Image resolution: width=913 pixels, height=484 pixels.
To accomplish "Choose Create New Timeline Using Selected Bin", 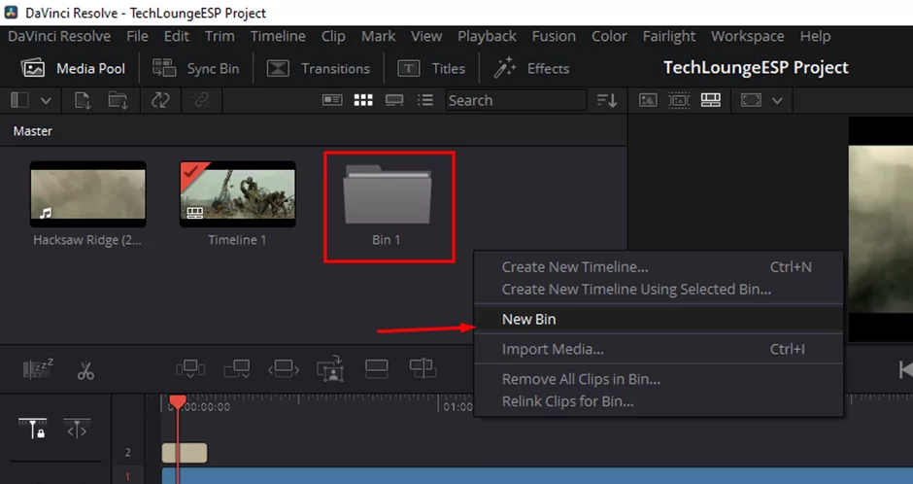I will click(x=659, y=289).
